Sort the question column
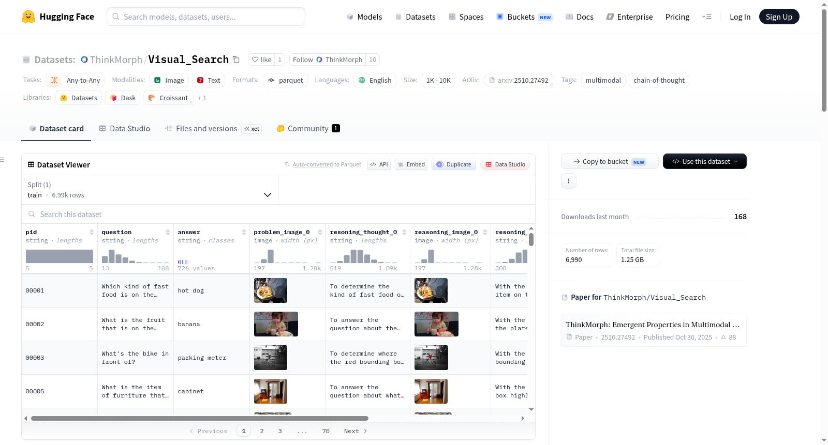 [168, 232]
